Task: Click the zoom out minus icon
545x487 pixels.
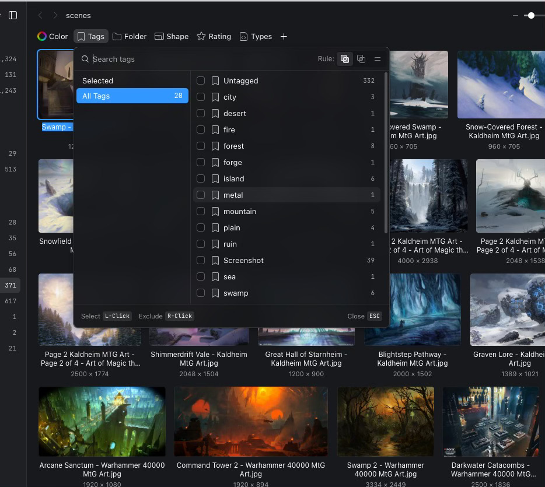Action: click(x=515, y=15)
